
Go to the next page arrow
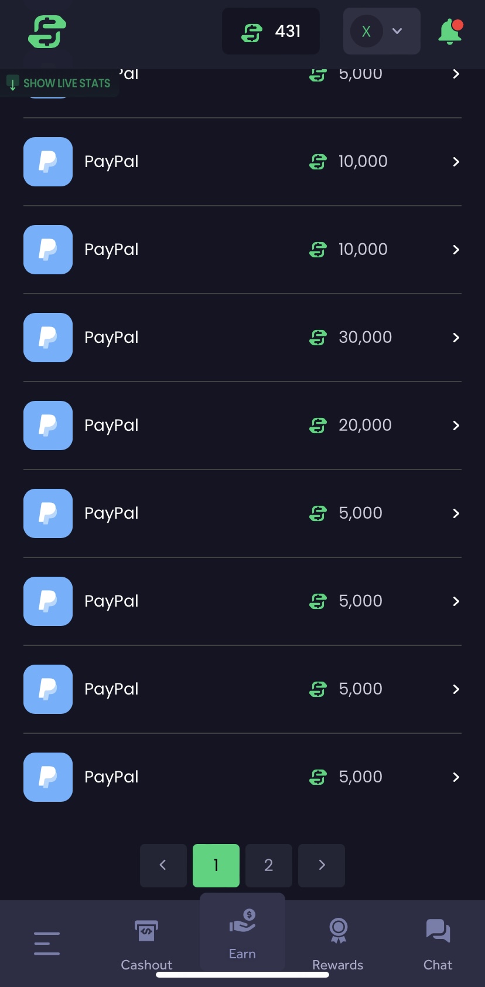coord(322,866)
